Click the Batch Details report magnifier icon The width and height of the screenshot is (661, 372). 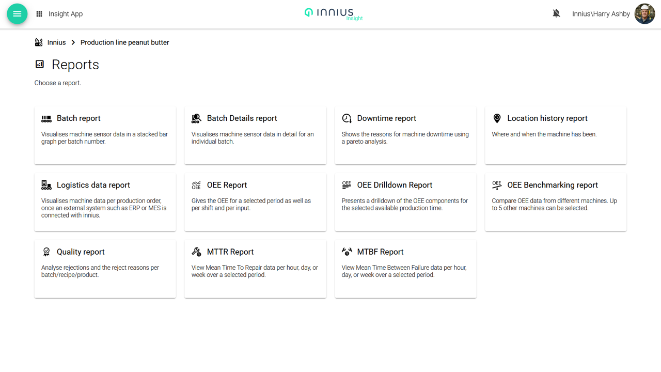[196, 118]
